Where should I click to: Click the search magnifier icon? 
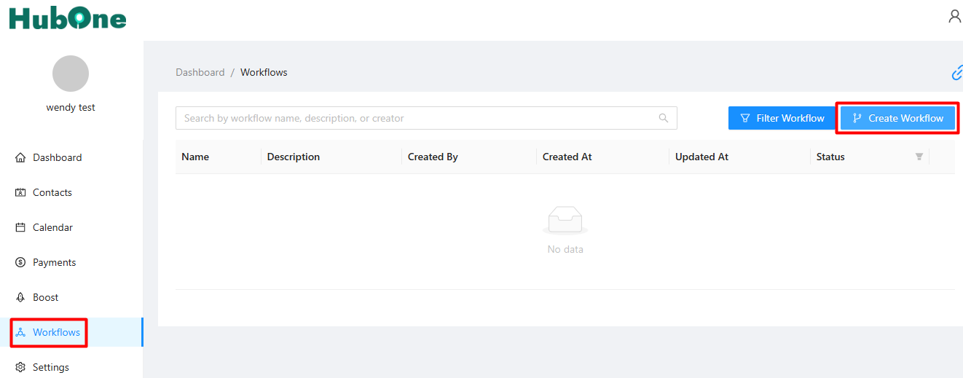[663, 118]
